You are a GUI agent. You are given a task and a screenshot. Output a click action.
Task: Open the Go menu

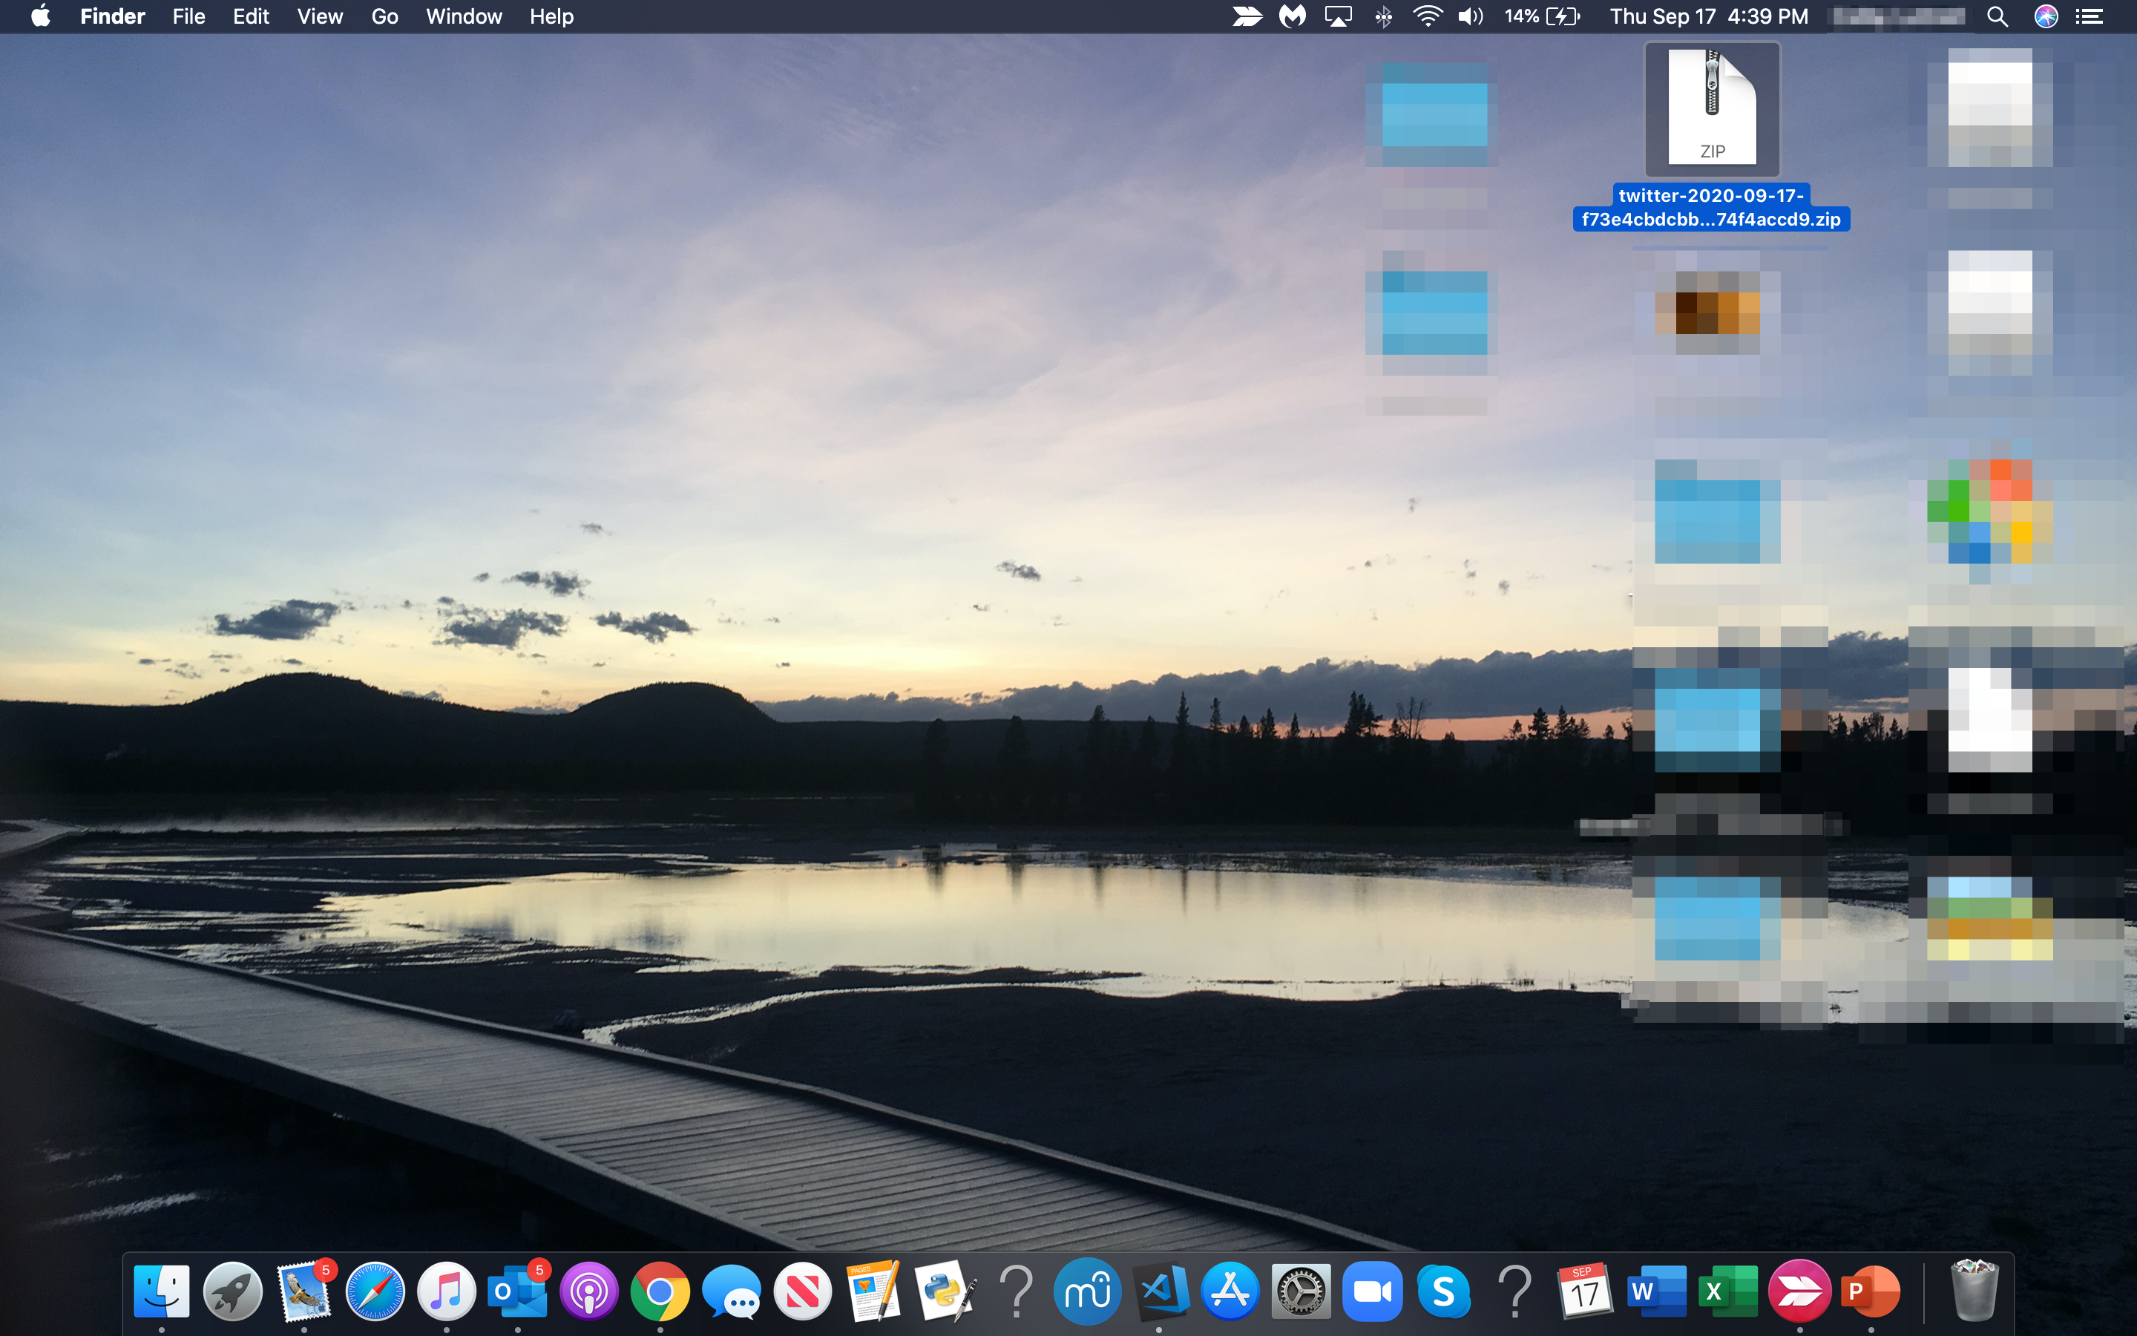[x=384, y=17]
